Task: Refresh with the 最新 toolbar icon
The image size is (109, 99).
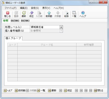Action: pyautogui.click(x=24, y=14)
